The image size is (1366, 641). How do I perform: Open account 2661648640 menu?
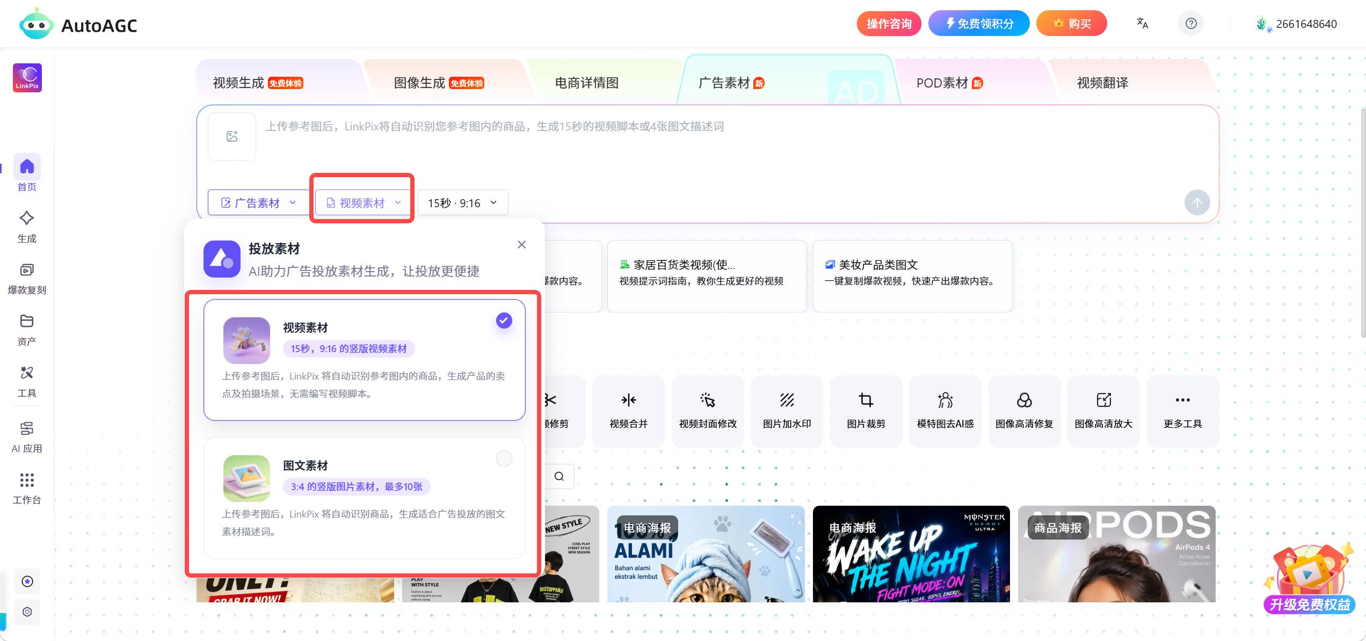[x=1296, y=24]
